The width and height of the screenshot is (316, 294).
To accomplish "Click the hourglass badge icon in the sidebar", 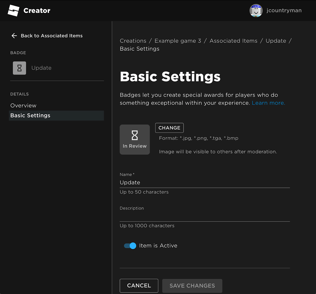I will (19, 68).
